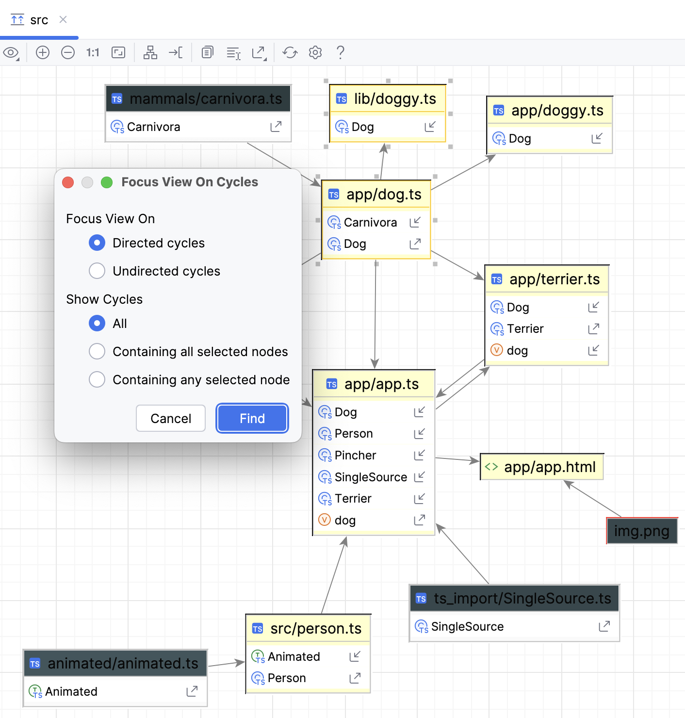Click export arrow beside dog in app/app.ts
The image size is (685, 718).
pyautogui.click(x=419, y=520)
